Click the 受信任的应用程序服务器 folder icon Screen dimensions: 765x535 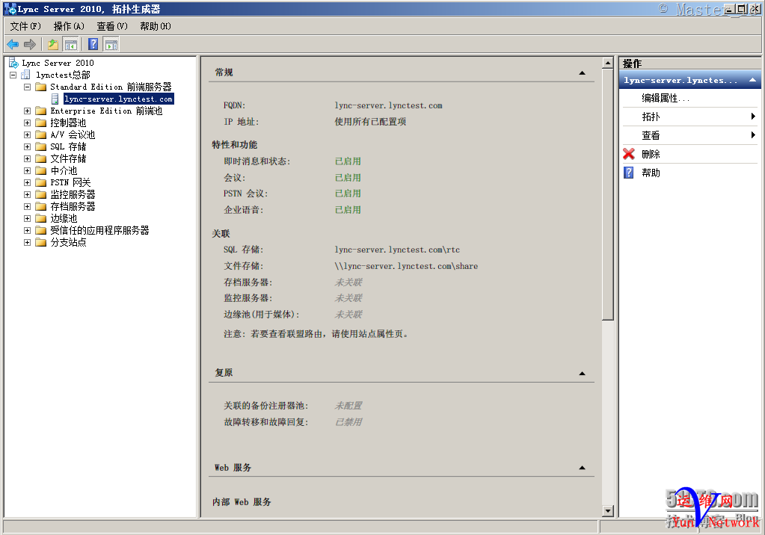[x=41, y=230]
